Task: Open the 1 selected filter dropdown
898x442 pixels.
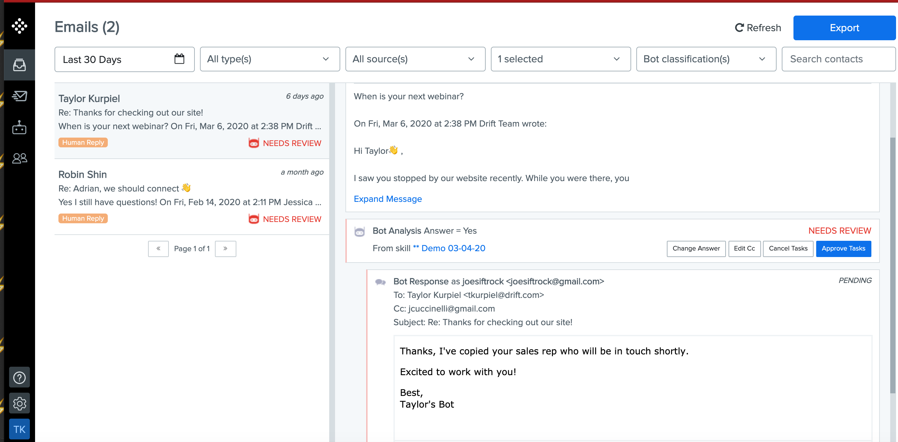Action: point(561,59)
